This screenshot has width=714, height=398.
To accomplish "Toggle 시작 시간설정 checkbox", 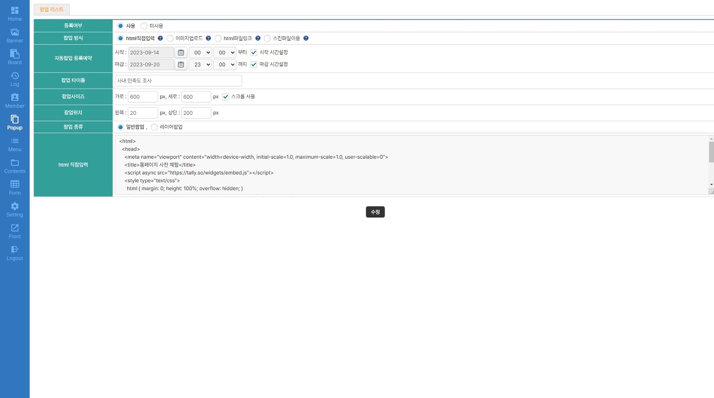I will (x=254, y=52).
